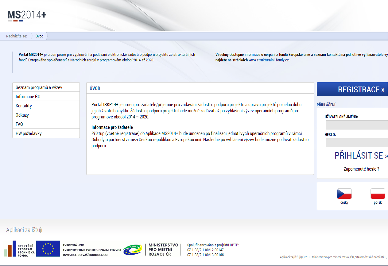The image size is (388, 266).
Task: Click the česky language label
Action: click(x=344, y=202)
